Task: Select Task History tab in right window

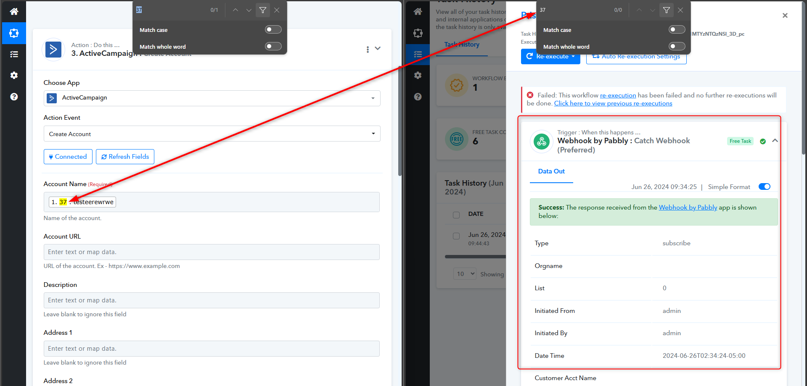Action: pos(462,45)
